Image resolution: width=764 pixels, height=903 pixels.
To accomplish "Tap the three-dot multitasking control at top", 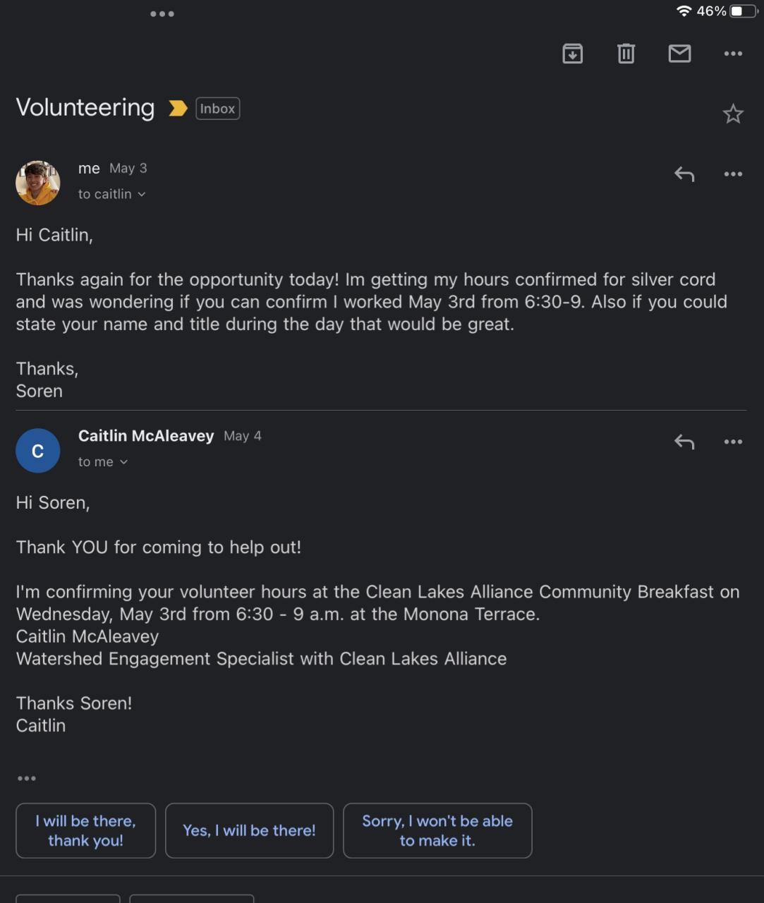I will (162, 14).
